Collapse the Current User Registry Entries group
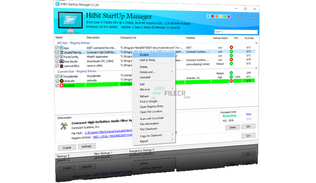The image size is (316, 183). pyautogui.click(x=256, y=68)
